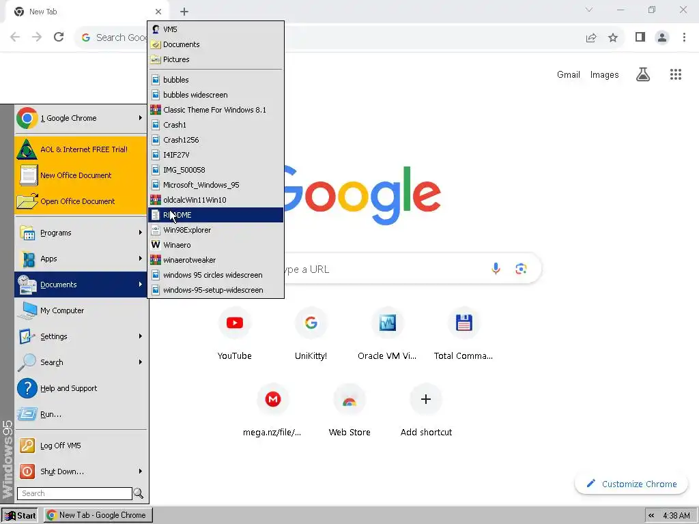Image resolution: width=699 pixels, height=524 pixels.
Task: Bookmark this tab with the star icon
Action: 613,38
